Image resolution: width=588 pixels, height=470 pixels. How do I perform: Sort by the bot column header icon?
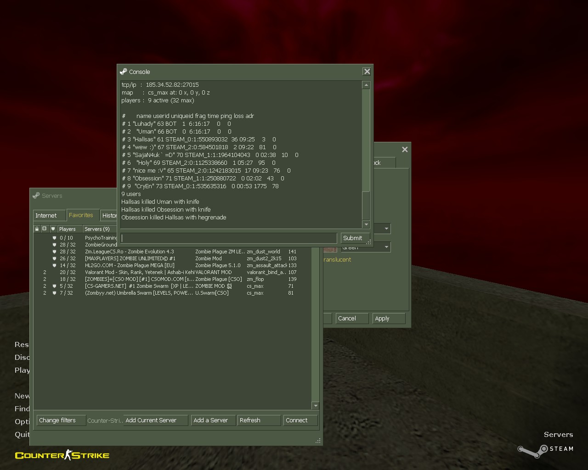point(45,229)
